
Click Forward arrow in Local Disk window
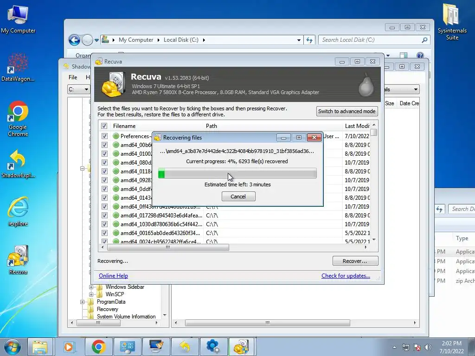(x=87, y=40)
